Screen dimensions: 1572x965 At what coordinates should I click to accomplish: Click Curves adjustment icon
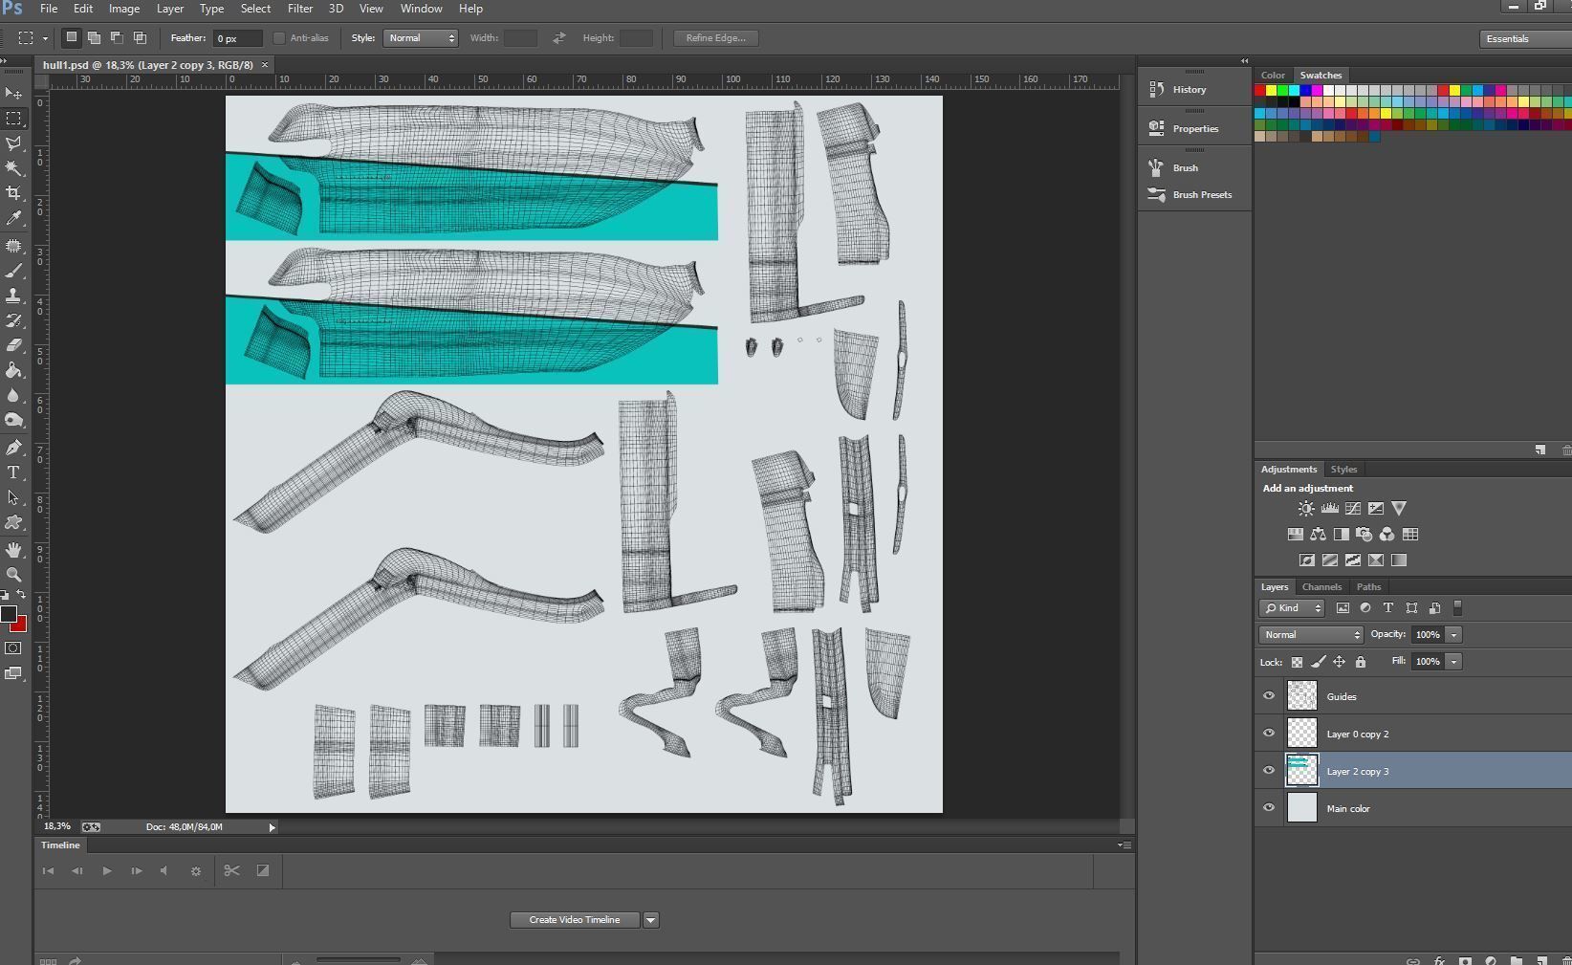tap(1353, 509)
